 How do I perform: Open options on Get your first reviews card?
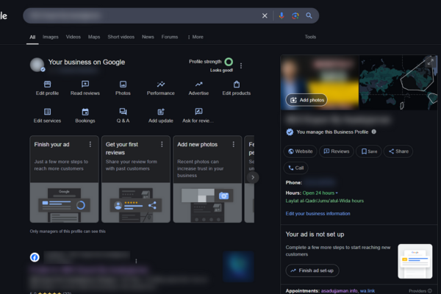[x=162, y=144]
